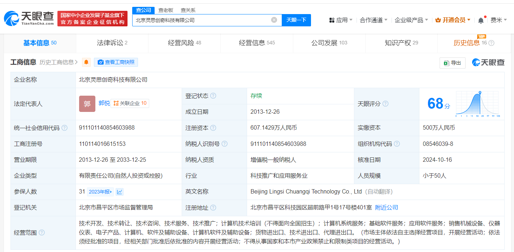Click help icon beside 统一社会信用代码
Screen dimensions: 514x252
pos(65,128)
